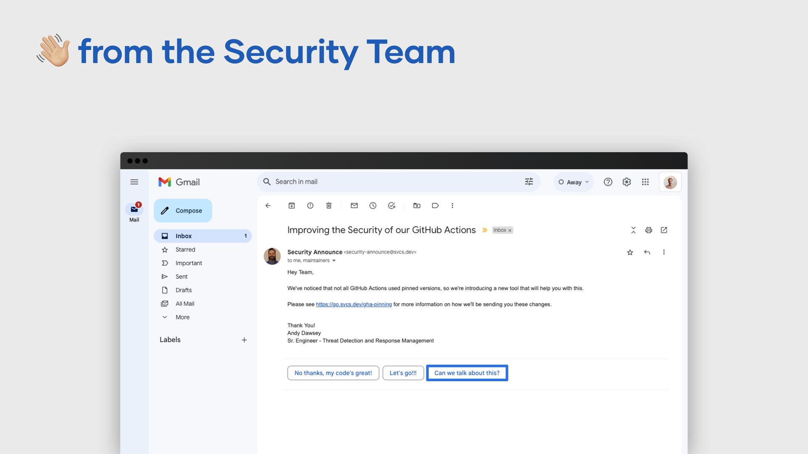808x454 pixels.
Task: Archive the email with the archive icon
Action: [x=292, y=206]
